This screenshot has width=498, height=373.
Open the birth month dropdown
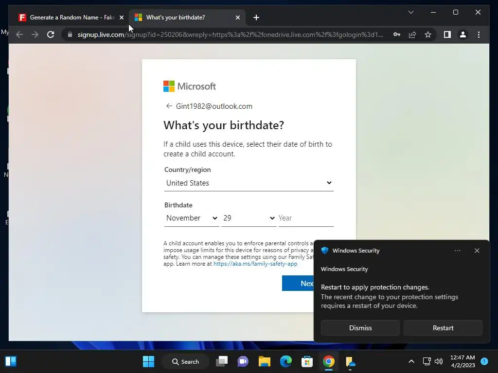(x=192, y=218)
